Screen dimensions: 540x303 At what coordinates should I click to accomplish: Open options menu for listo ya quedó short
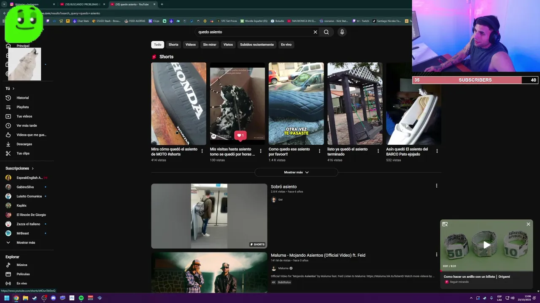coord(378,151)
